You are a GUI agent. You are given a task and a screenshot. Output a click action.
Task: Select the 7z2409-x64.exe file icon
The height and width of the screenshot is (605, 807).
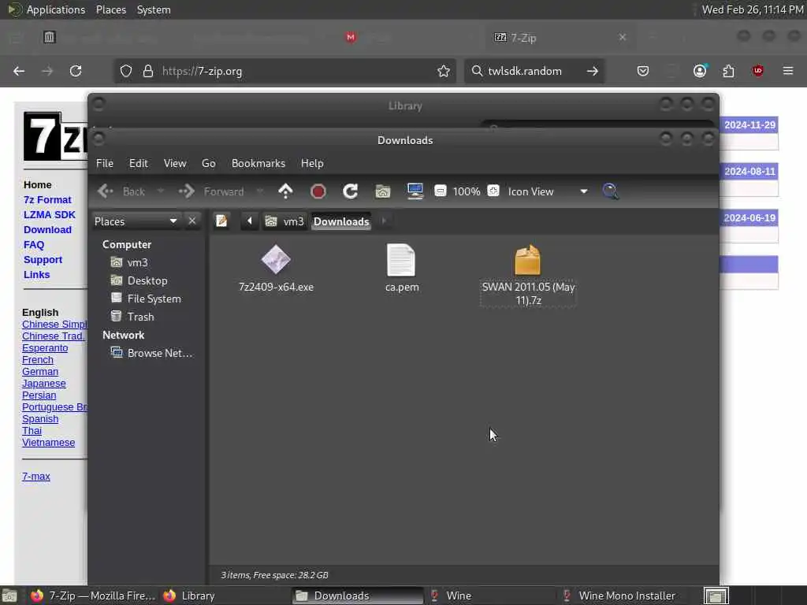click(276, 259)
